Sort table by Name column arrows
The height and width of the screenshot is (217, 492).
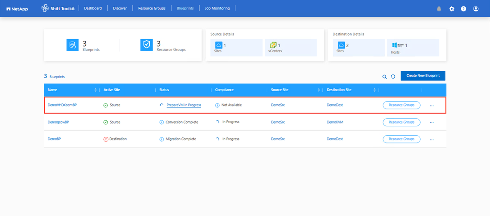pyautogui.click(x=95, y=90)
